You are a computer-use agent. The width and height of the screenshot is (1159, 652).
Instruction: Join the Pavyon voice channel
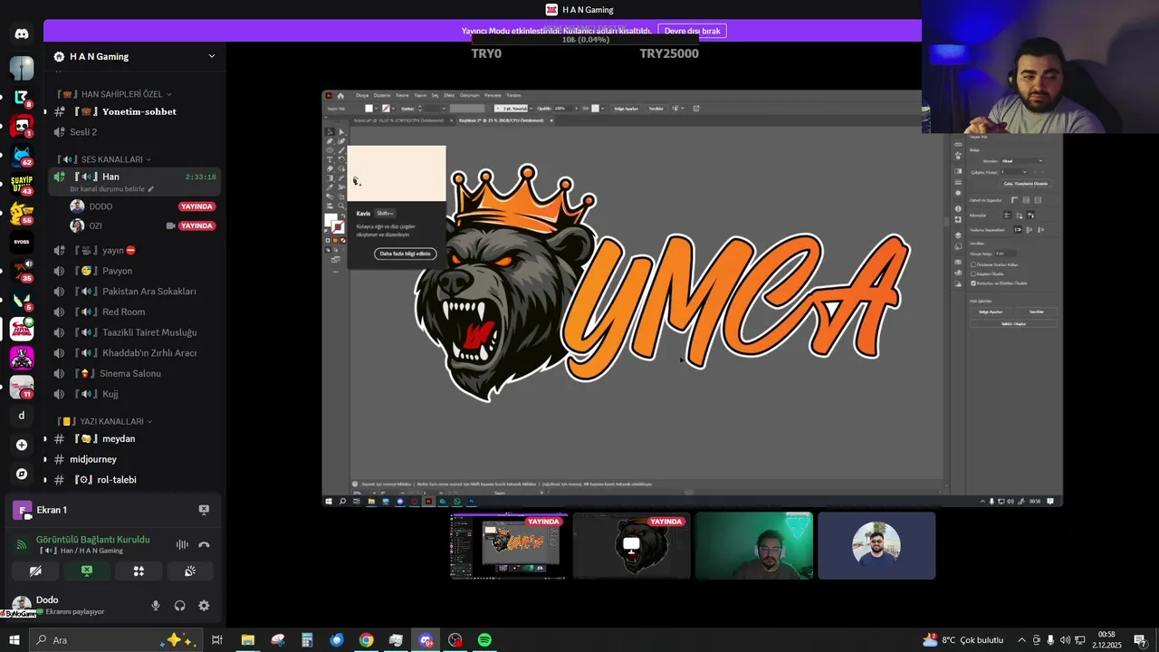pos(117,271)
